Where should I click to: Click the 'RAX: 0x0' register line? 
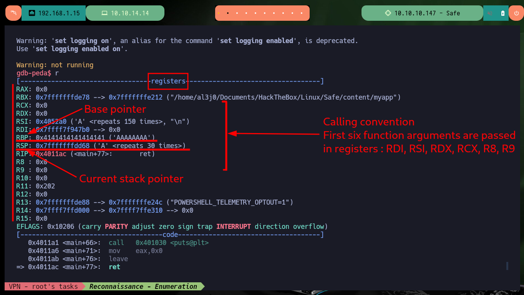32,89
